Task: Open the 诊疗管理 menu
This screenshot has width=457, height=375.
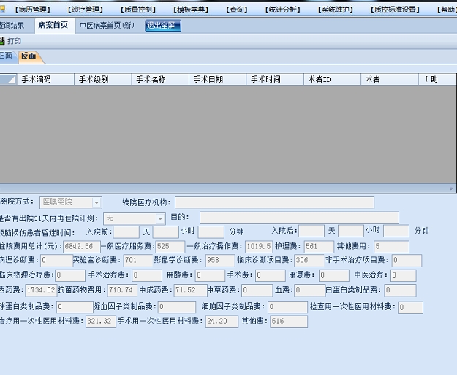Action: click(86, 10)
